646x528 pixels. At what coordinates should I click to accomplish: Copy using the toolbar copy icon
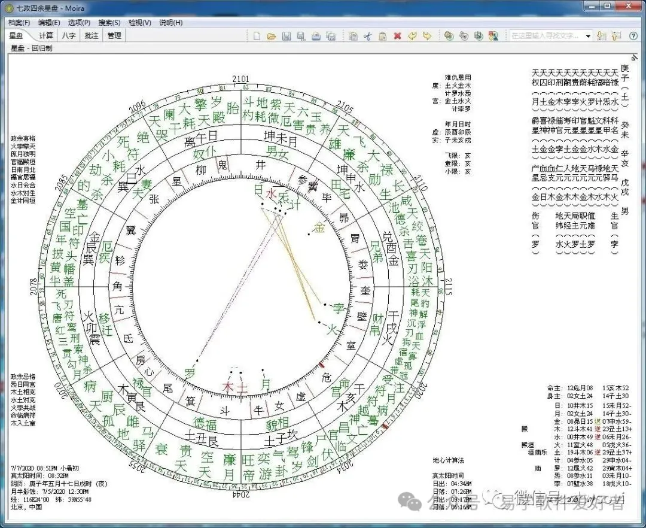[353, 36]
